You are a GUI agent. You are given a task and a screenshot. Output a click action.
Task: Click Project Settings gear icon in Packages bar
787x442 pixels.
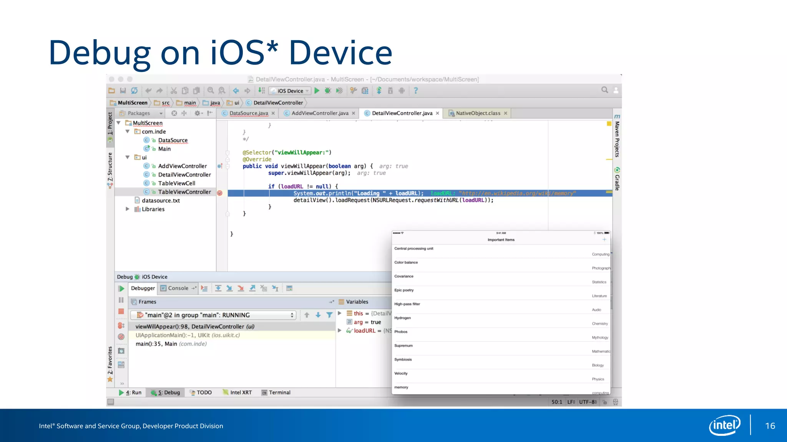[198, 113]
